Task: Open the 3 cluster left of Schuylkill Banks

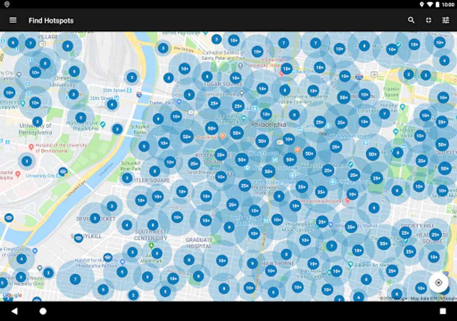Action: 117,129
